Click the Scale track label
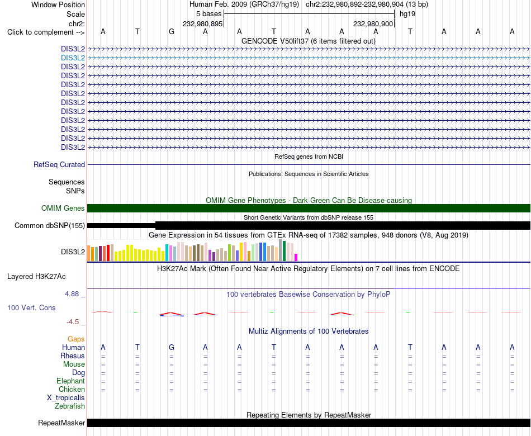Image resolution: width=531 pixels, height=436 pixels. [75, 14]
